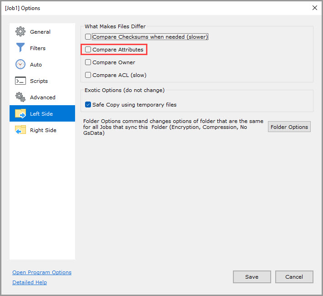Check the Compare ACL (slow) option
This screenshot has width=323, height=296.
tap(88, 75)
